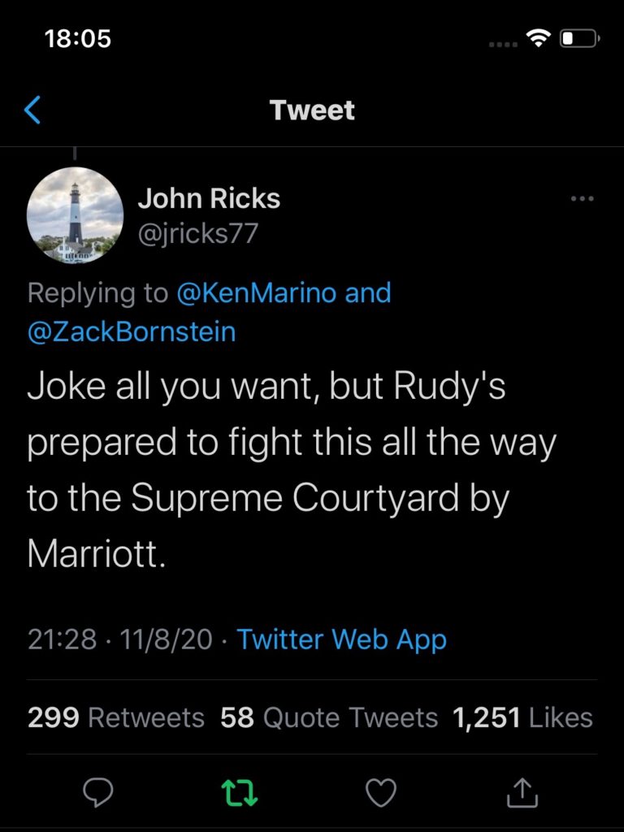Open John Ricks' lighthouse profile picture

(x=75, y=214)
